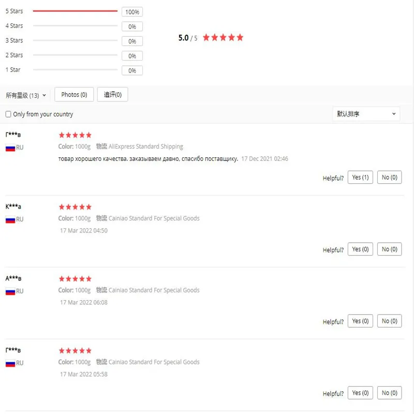The width and height of the screenshot is (414, 414).
Task: Click the star rating on the 04:50 review
Action: pos(75,207)
